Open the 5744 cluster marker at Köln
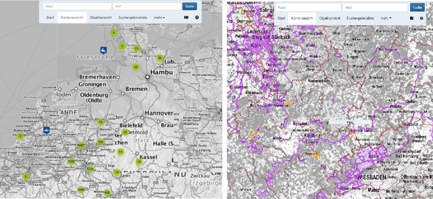This screenshot has height=199, width=433. point(90,169)
